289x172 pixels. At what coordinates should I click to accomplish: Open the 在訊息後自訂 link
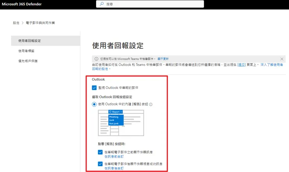114,168
